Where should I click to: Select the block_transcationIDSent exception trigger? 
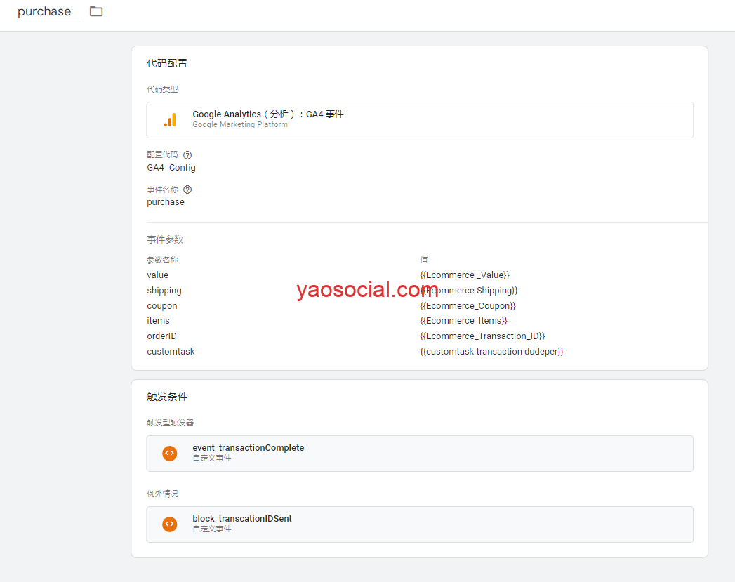419,524
